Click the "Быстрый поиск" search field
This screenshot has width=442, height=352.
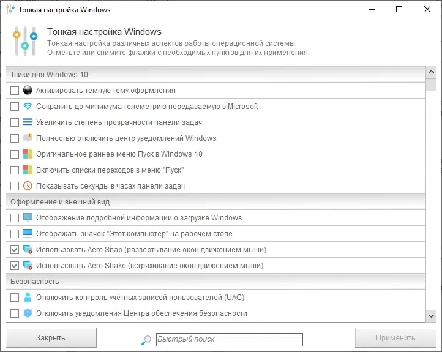(x=230, y=339)
